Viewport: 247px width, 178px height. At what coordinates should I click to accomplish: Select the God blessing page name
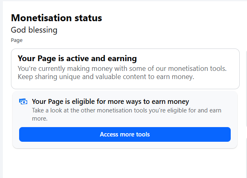pos(34,30)
